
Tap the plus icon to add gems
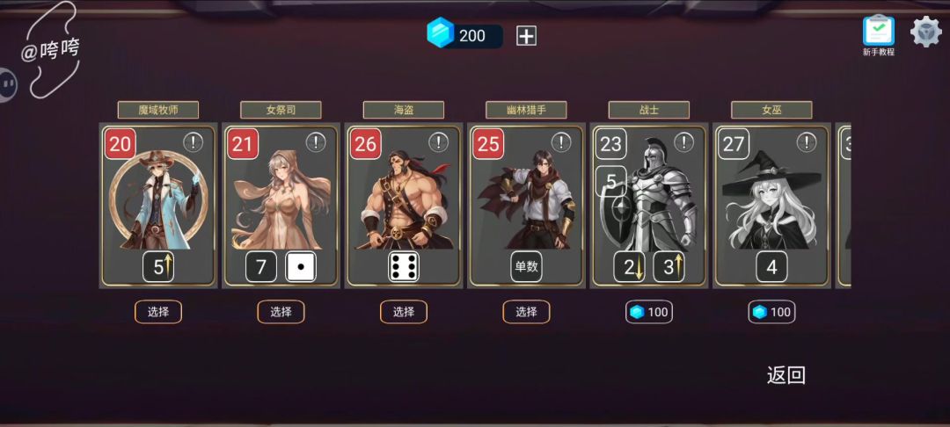point(526,36)
